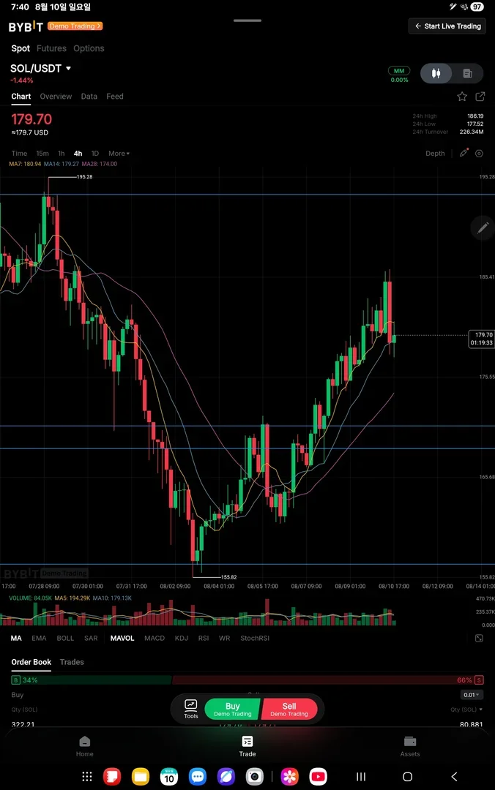Change the 0.01 price precision dropdown
Viewport: 495px width, 790px height.
472,695
